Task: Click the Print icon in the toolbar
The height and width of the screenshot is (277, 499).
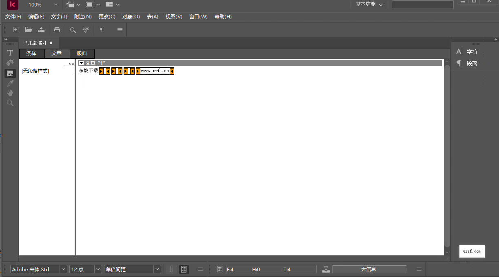Action: (x=57, y=29)
